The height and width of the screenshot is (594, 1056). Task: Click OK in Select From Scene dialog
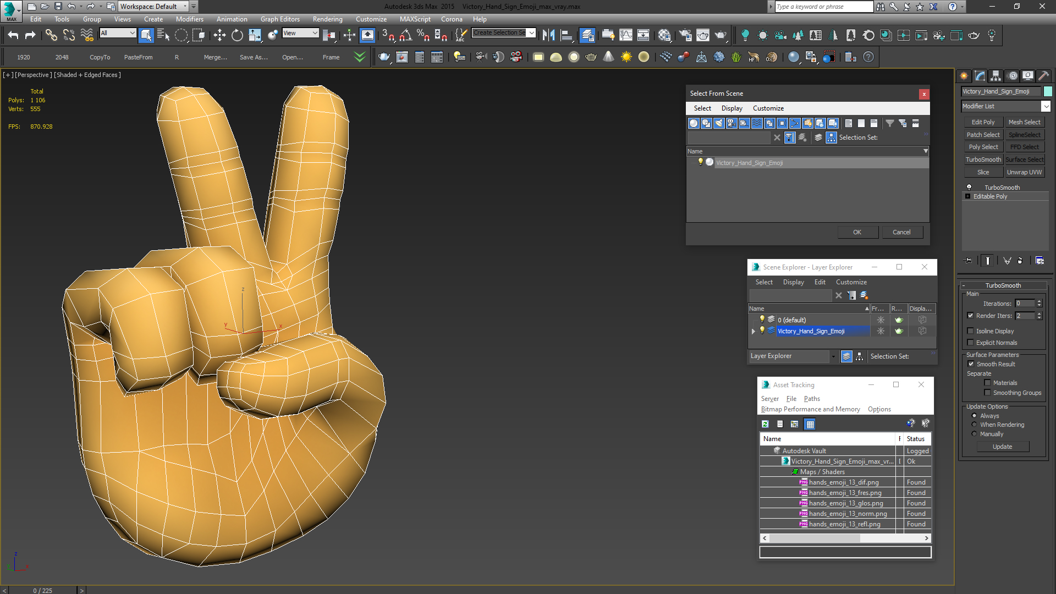(x=857, y=232)
